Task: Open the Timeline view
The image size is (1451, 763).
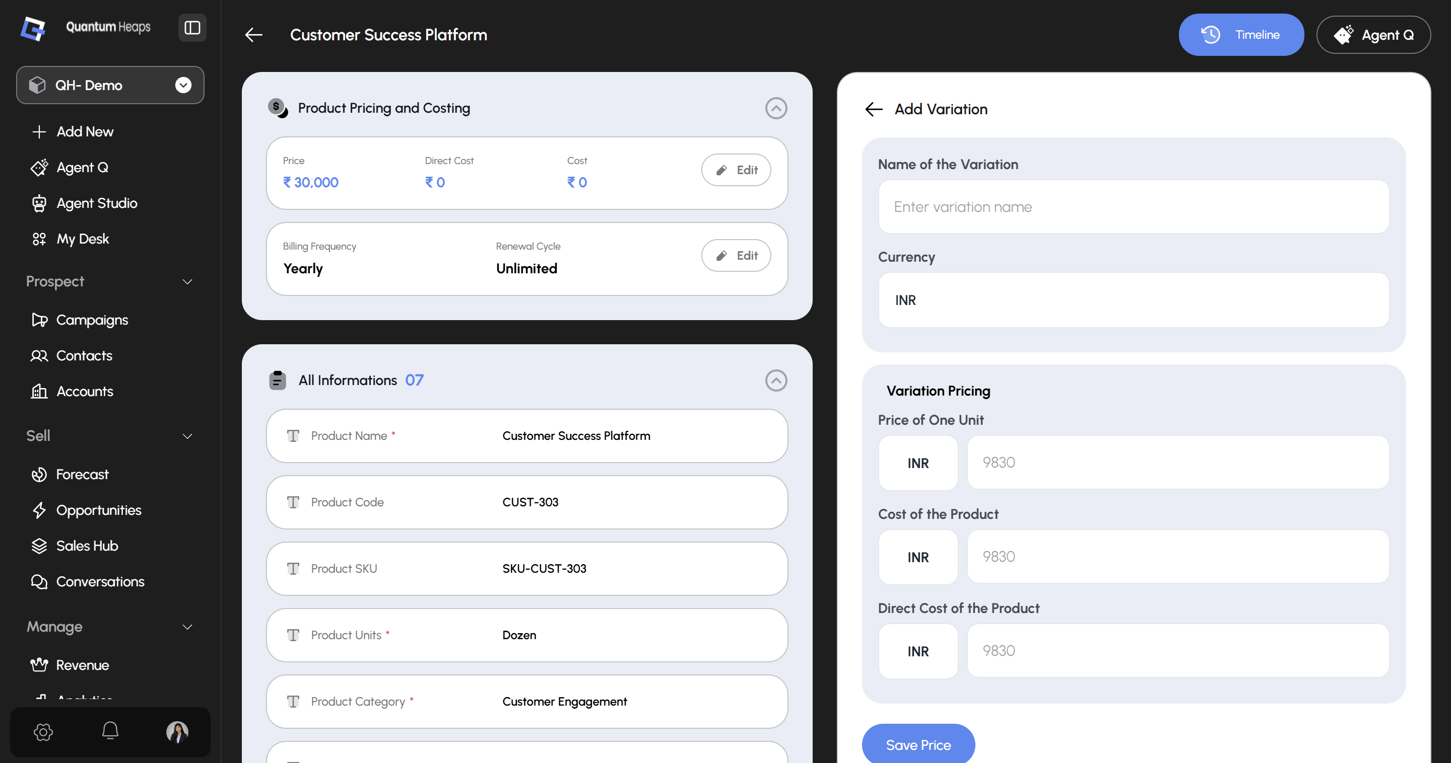Action: [1241, 35]
